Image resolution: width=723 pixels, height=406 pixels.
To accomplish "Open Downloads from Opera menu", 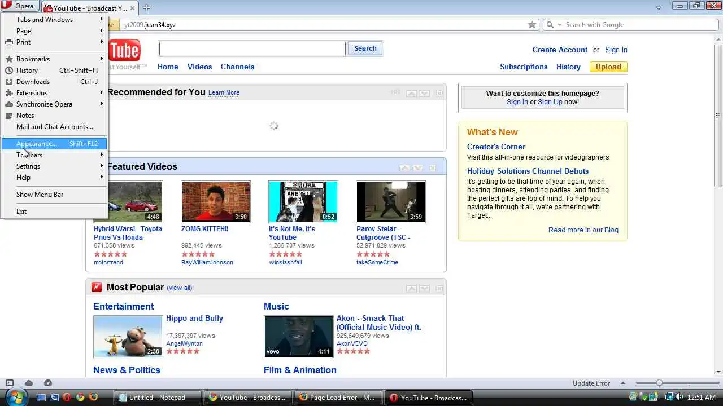I will coord(54,82).
